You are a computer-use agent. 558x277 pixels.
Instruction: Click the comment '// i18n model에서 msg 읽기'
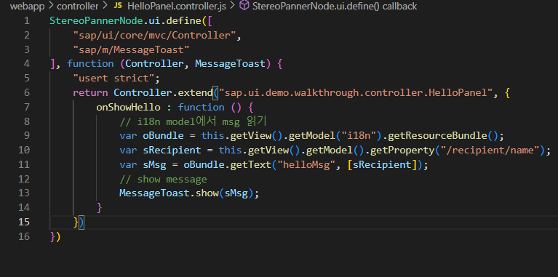click(193, 121)
